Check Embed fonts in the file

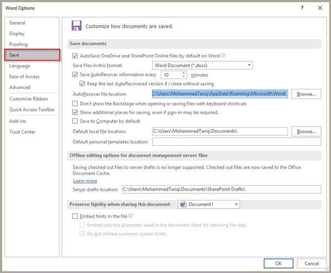coord(75,216)
